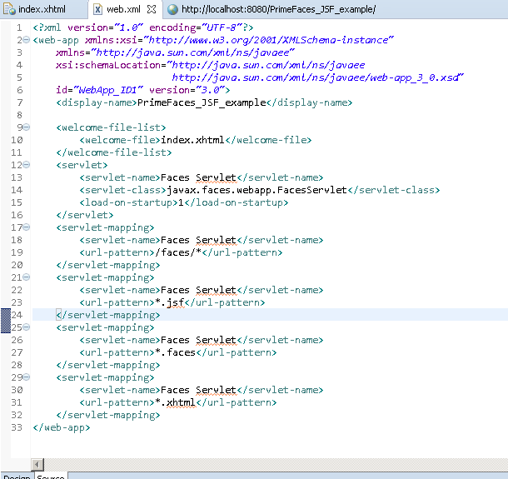The image size is (508, 479).
Task: Click Faces Servlet name on line 18
Action: coord(198,240)
